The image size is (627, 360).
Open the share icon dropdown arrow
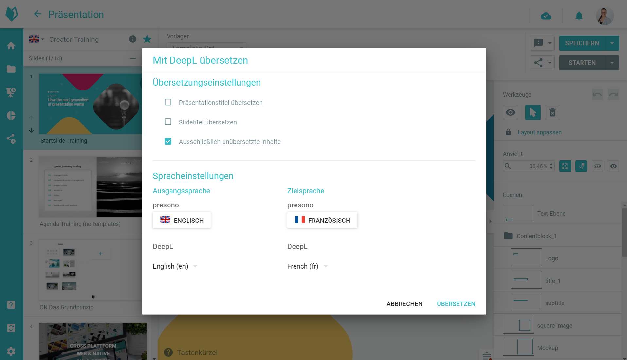coord(550,63)
